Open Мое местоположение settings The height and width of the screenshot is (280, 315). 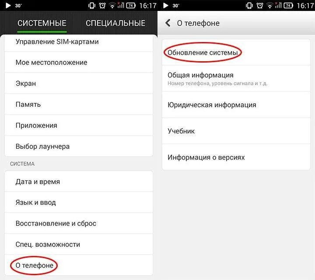[79, 63]
